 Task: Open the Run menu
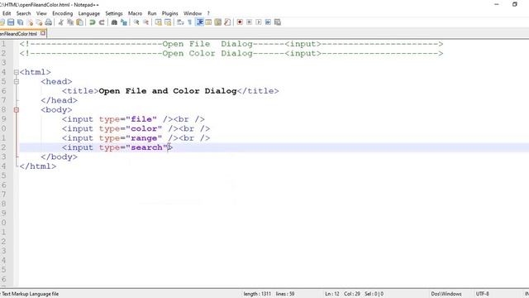pyautogui.click(x=152, y=13)
